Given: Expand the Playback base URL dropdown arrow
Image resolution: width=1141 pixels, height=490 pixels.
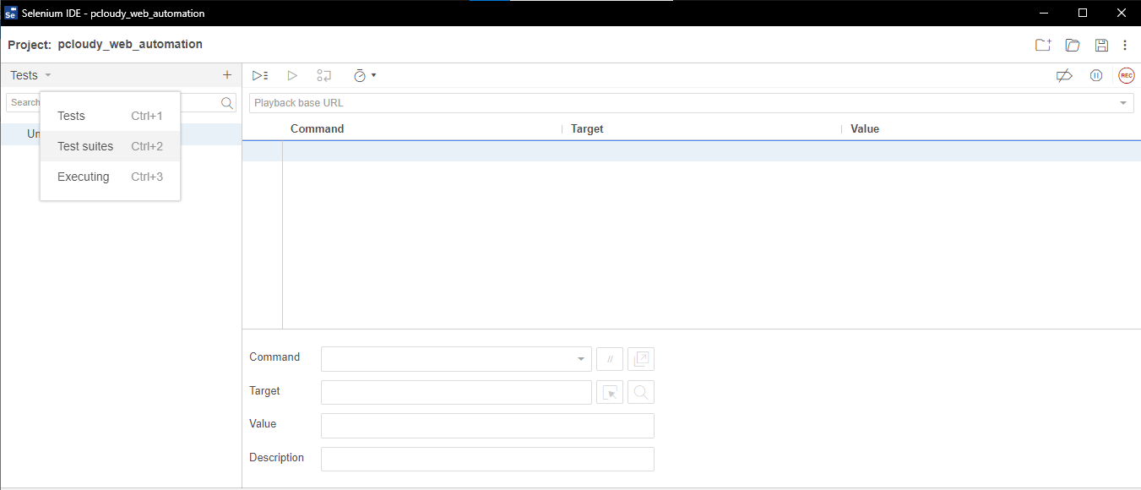Looking at the screenshot, I should tap(1123, 103).
